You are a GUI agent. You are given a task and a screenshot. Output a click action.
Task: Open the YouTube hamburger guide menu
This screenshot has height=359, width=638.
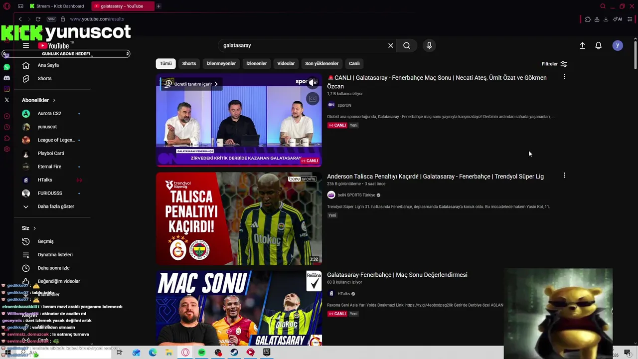(x=26, y=45)
